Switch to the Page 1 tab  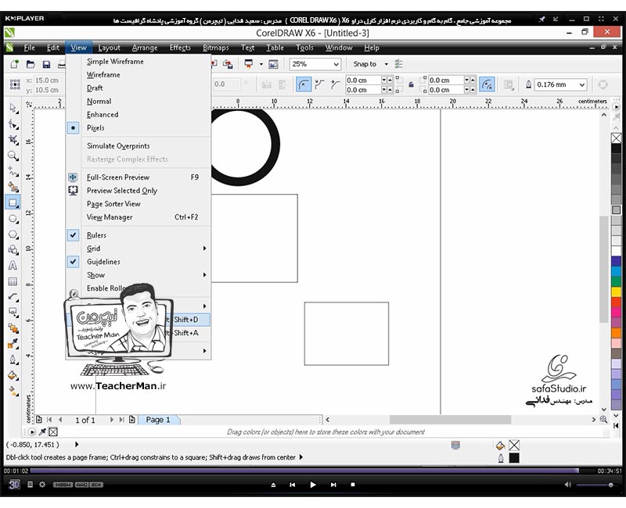point(159,420)
